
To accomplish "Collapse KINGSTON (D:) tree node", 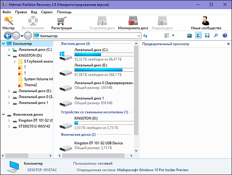I will point(9,56).
